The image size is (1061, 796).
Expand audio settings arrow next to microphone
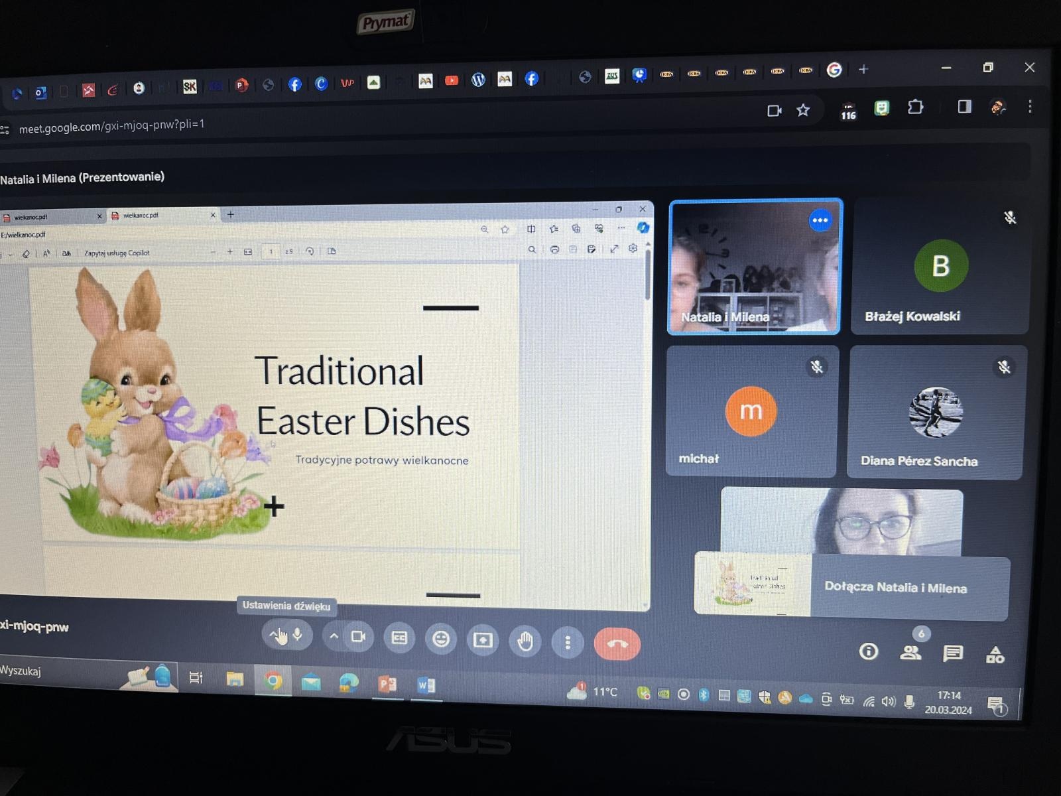pos(274,635)
